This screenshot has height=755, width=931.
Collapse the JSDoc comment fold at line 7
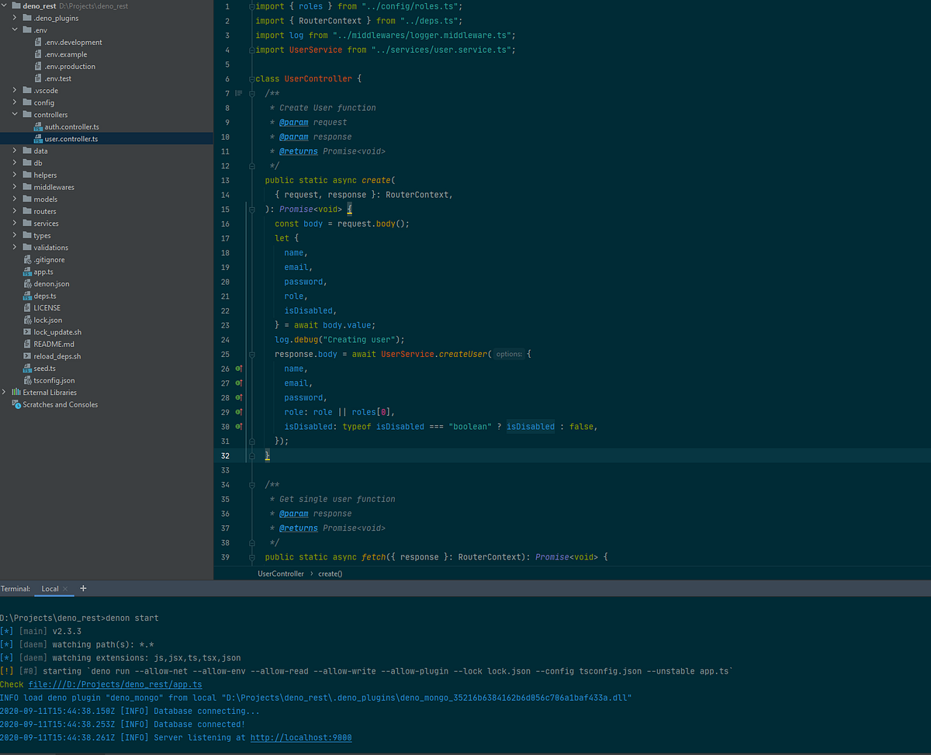point(251,93)
